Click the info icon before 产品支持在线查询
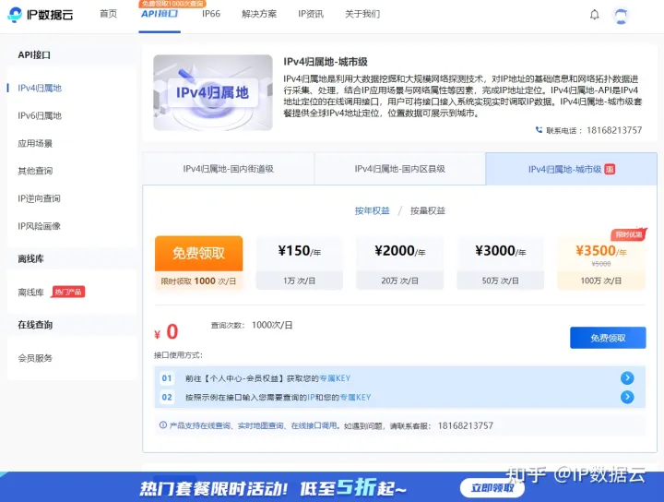The width and height of the screenshot is (664, 502). click(163, 424)
